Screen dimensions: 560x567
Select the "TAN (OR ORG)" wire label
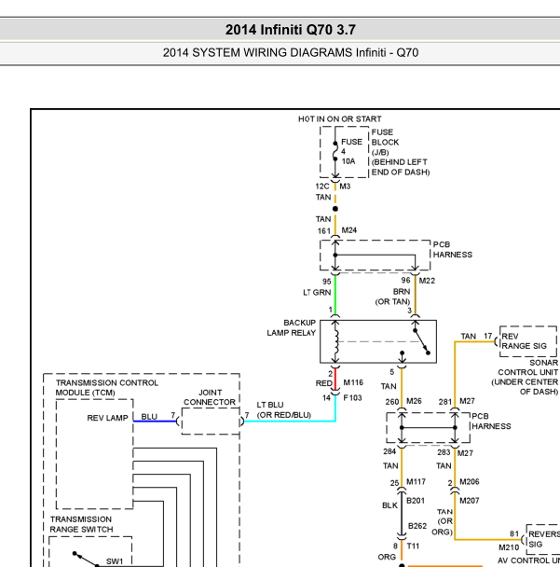(443, 522)
